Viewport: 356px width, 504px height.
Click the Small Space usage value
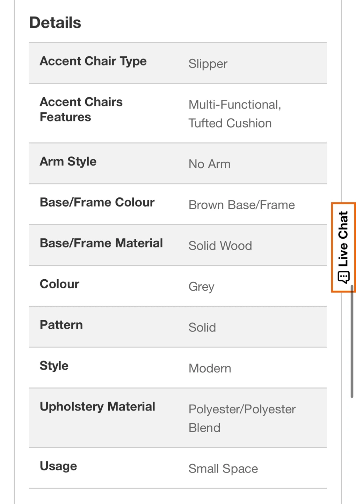pos(223,469)
